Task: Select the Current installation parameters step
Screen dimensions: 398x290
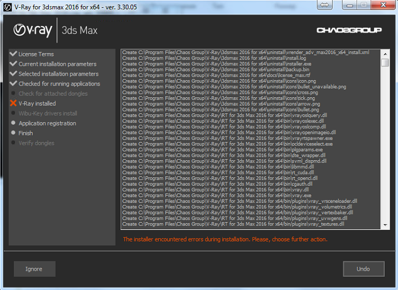Action: [x=57, y=64]
